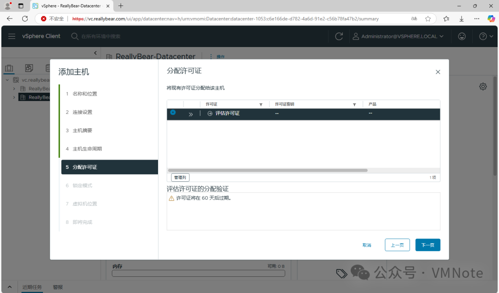The width and height of the screenshot is (499, 293).
Task: Open the license column filter
Action: click(x=261, y=105)
